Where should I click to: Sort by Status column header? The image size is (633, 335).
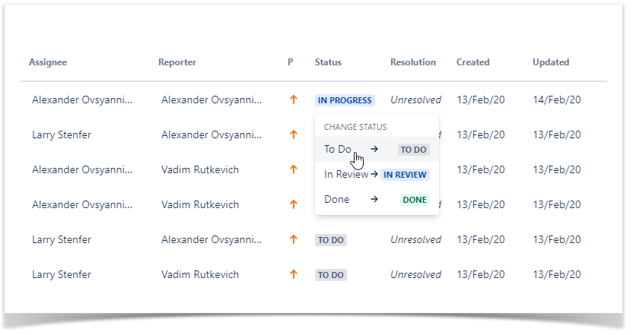tap(328, 62)
